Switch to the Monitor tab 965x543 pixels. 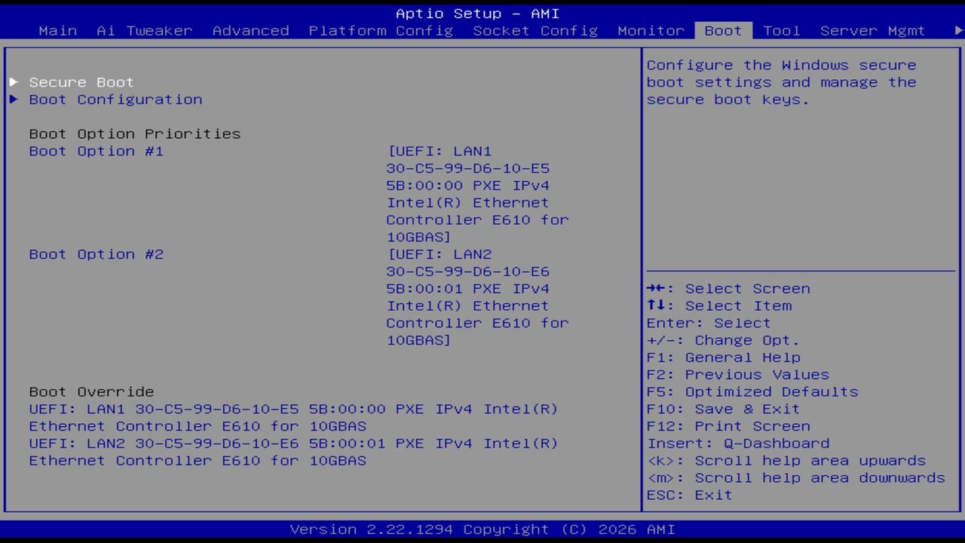click(650, 30)
